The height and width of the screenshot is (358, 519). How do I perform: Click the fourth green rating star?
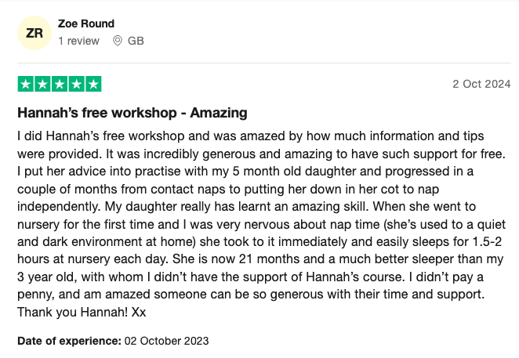pyautogui.click(x=77, y=84)
